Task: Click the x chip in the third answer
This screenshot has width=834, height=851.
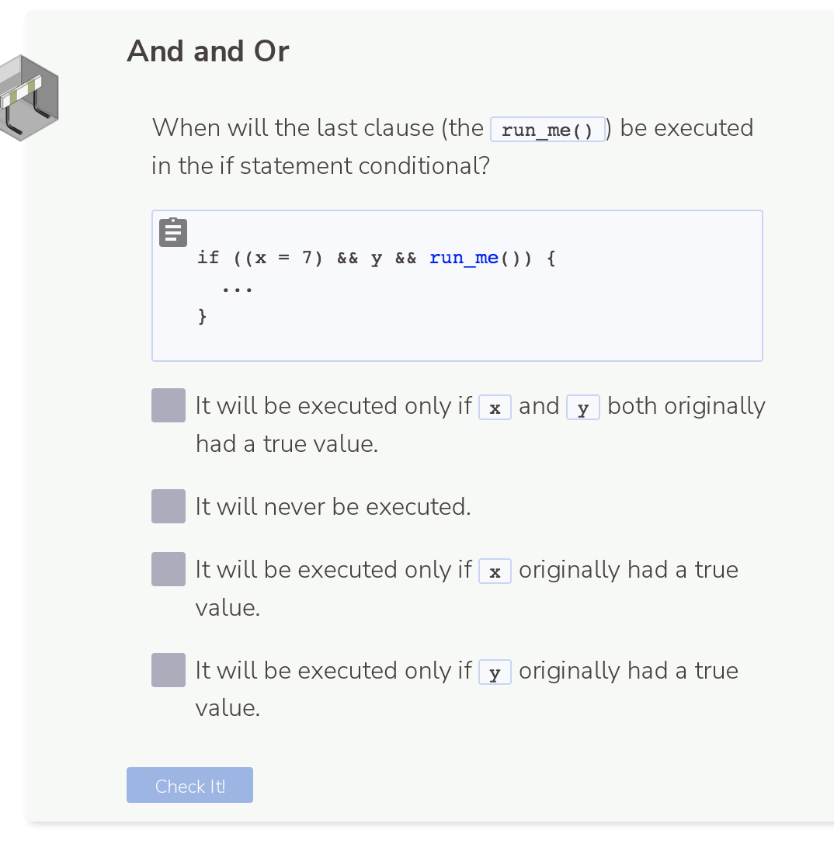Action: click(495, 571)
